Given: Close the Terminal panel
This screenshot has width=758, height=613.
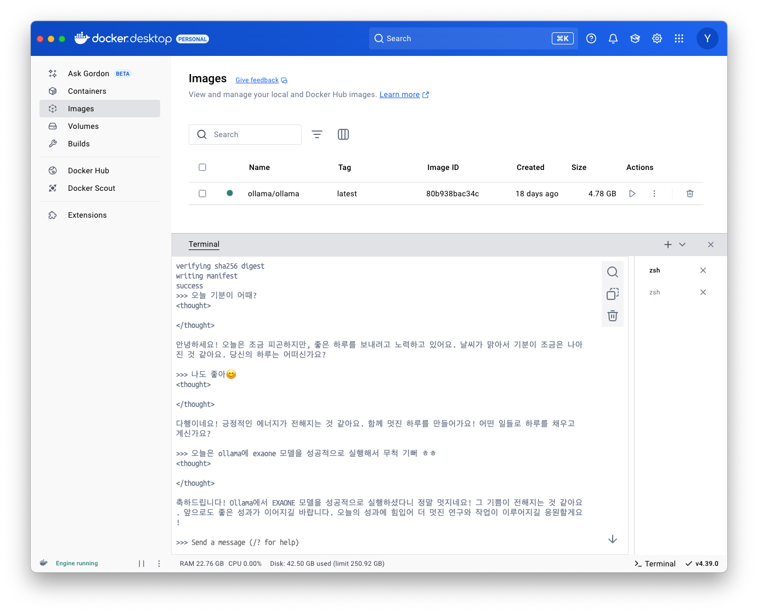Looking at the screenshot, I should (711, 245).
